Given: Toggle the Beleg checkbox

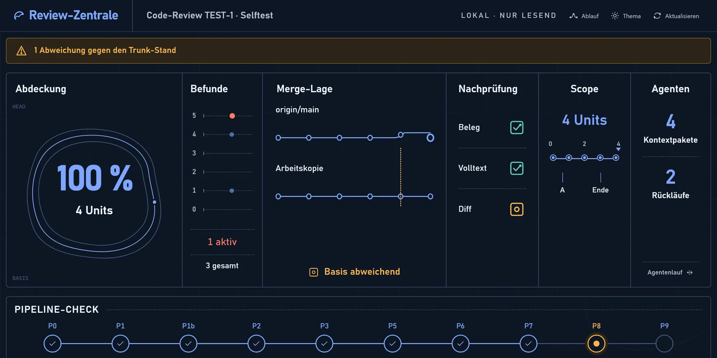Looking at the screenshot, I should click(x=517, y=128).
